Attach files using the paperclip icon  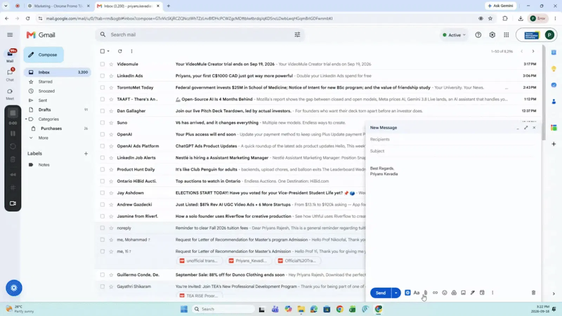[425, 292]
